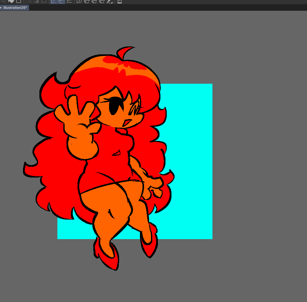The image size is (307, 302).
Task: Export image using the png icon
Action: pos(87,1)
